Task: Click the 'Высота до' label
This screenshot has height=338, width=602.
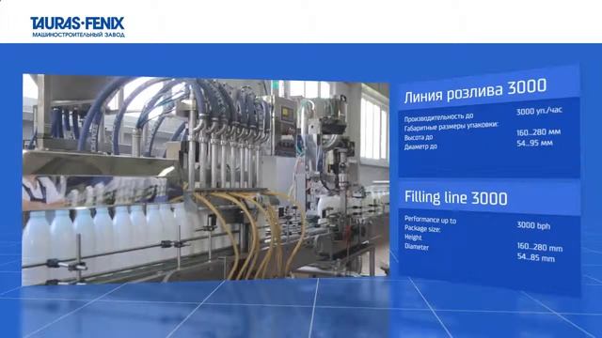Action: coord(418,137)
